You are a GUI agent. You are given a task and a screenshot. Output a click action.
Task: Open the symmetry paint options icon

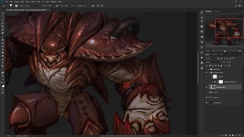click(102, 6)
